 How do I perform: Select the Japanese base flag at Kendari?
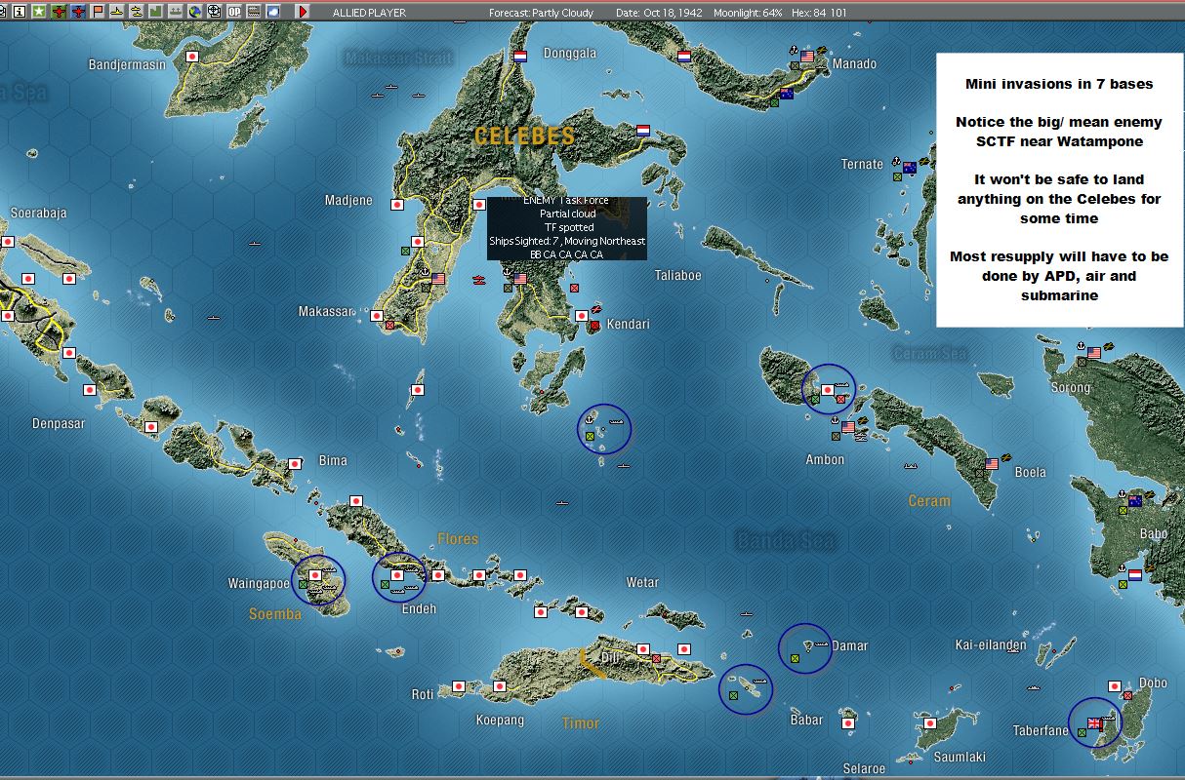point(582,315)
